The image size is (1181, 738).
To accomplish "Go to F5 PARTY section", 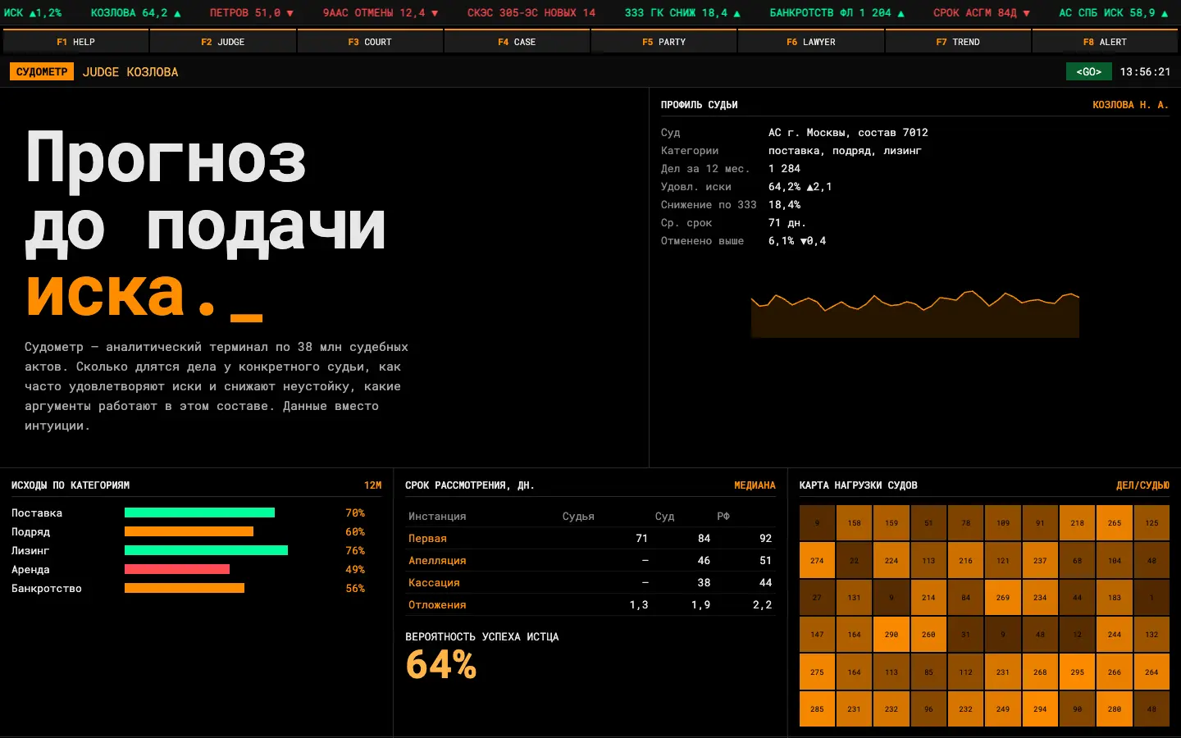I will [664, 41].
